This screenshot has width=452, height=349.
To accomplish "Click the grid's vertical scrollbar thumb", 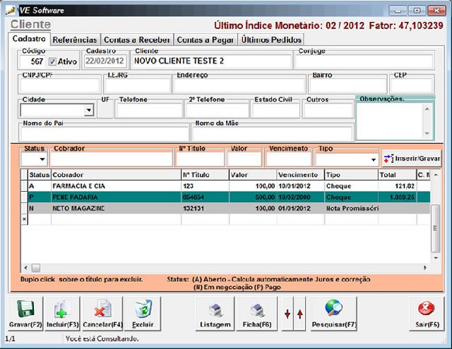I will 435,228.
